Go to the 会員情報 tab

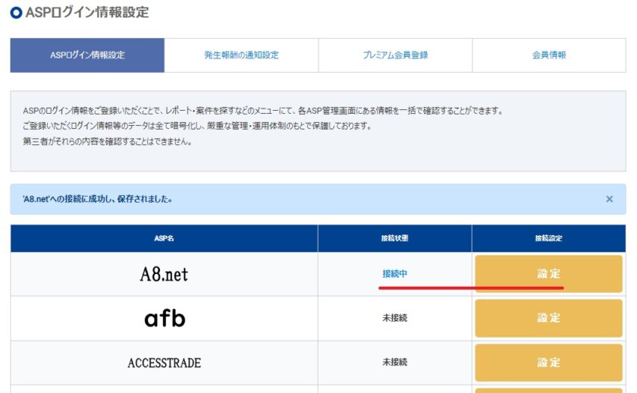[549, 55]
